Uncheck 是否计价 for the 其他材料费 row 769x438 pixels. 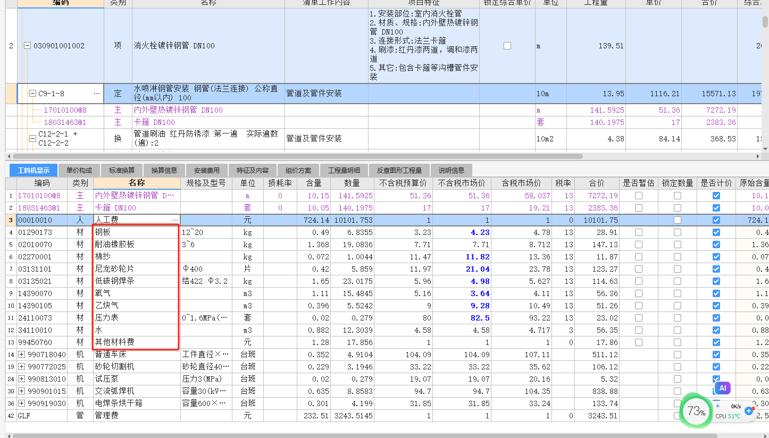tap(716, 342)
